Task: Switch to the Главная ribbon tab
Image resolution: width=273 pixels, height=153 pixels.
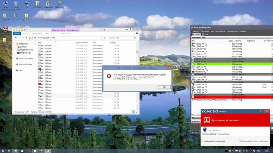Action: (26, 34)
